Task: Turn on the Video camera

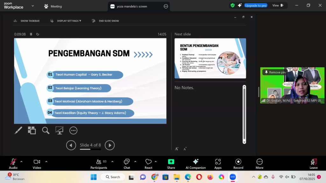Action: point(37,164)
